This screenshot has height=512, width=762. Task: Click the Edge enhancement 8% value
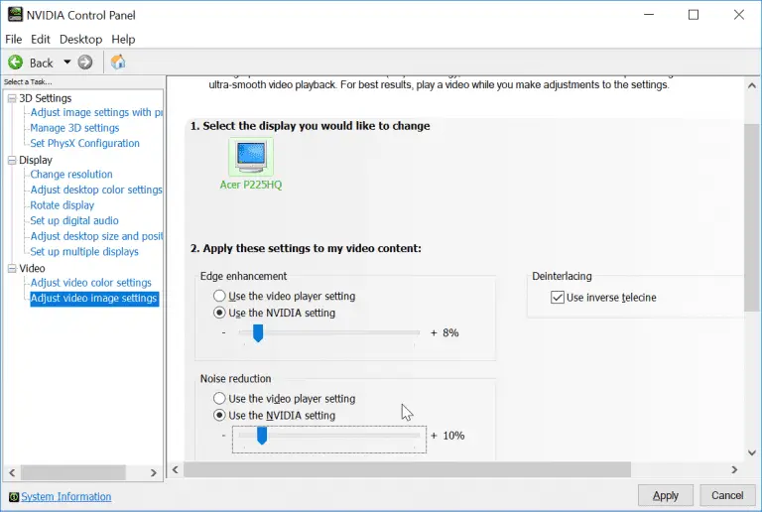tap(450, 333)
